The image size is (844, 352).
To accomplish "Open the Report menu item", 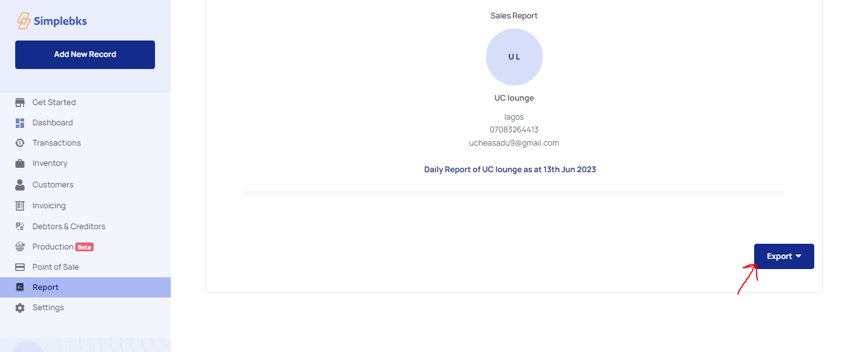I will point(46,287).
